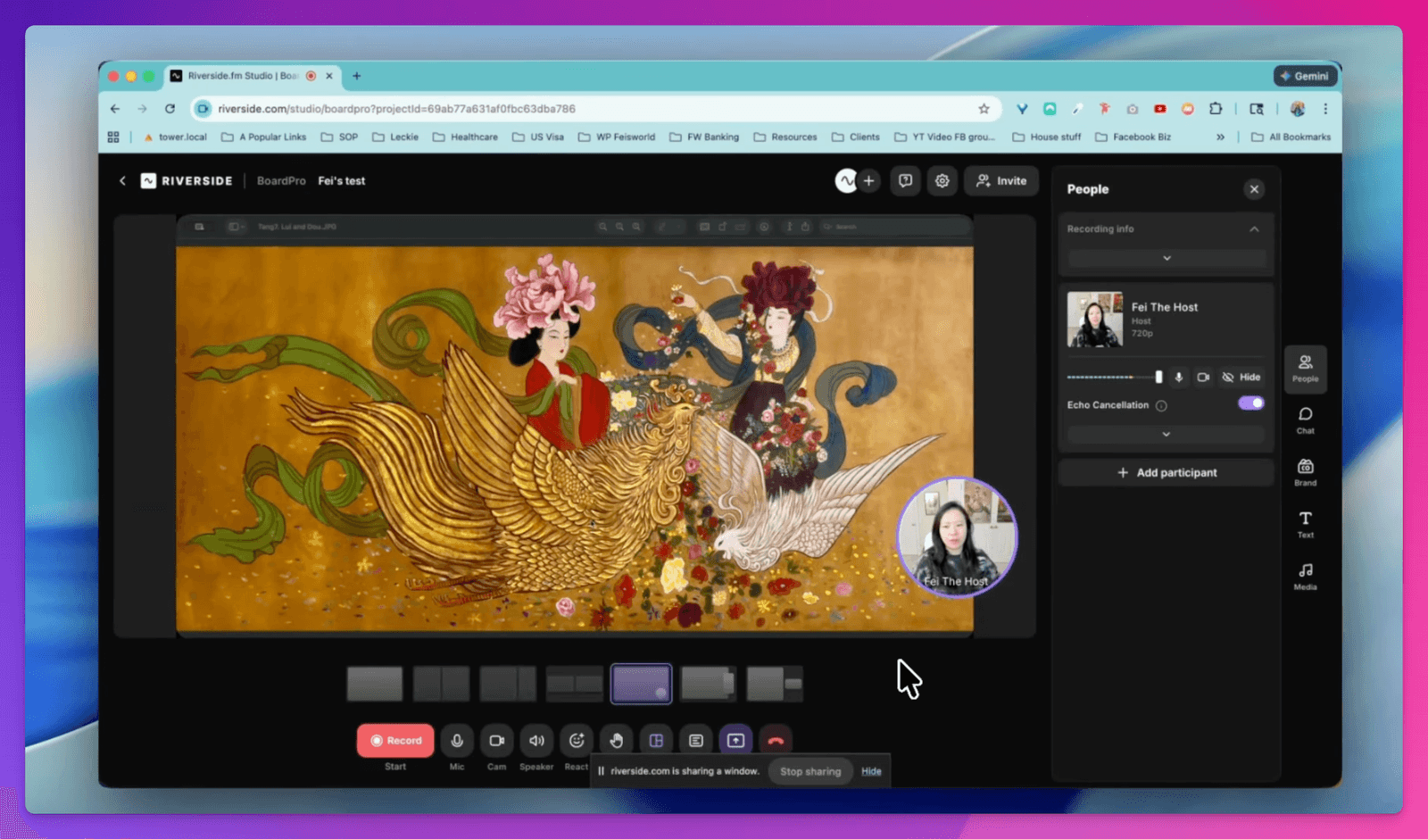Open the SOP bookmarks folder
This screenshot has width=1428, height=839.
click(339, 137)
